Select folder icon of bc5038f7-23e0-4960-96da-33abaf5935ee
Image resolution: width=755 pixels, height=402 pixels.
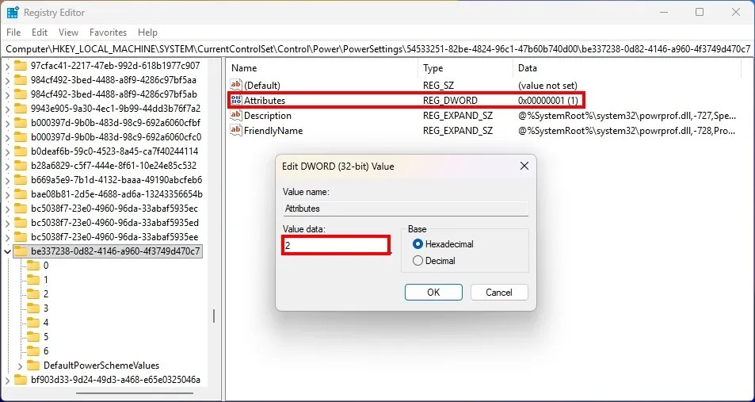pyautogui.click(x=21, y=237)
